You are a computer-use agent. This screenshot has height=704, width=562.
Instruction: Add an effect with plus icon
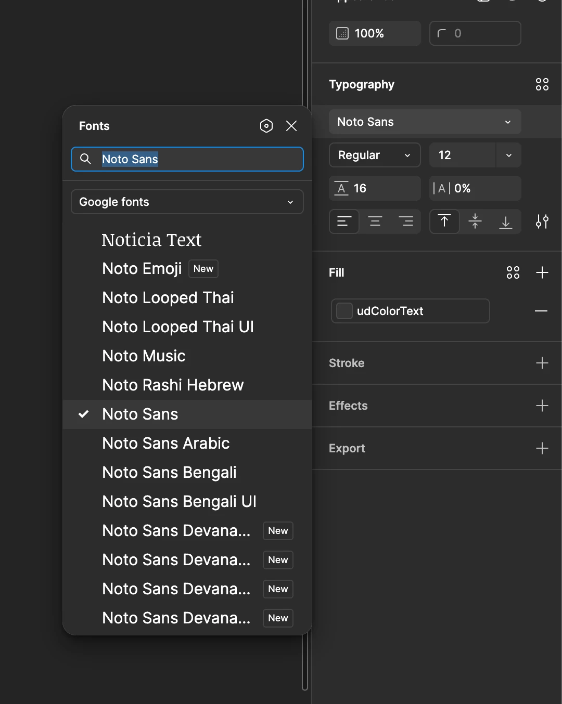(542, 406)
